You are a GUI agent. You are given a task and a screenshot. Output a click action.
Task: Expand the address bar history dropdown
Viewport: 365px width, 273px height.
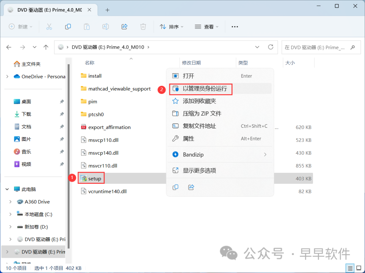[257, 47]
